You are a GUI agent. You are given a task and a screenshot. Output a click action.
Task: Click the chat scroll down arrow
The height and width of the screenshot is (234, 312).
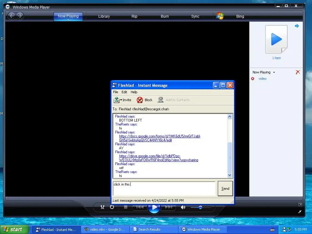(x=229, y=175)
